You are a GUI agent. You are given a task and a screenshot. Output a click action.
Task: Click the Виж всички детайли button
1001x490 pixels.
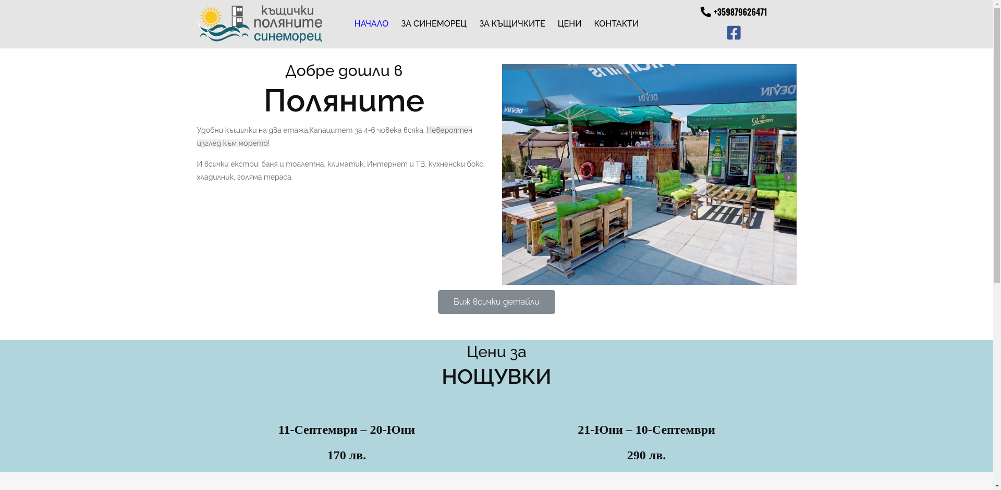(496, 301)
